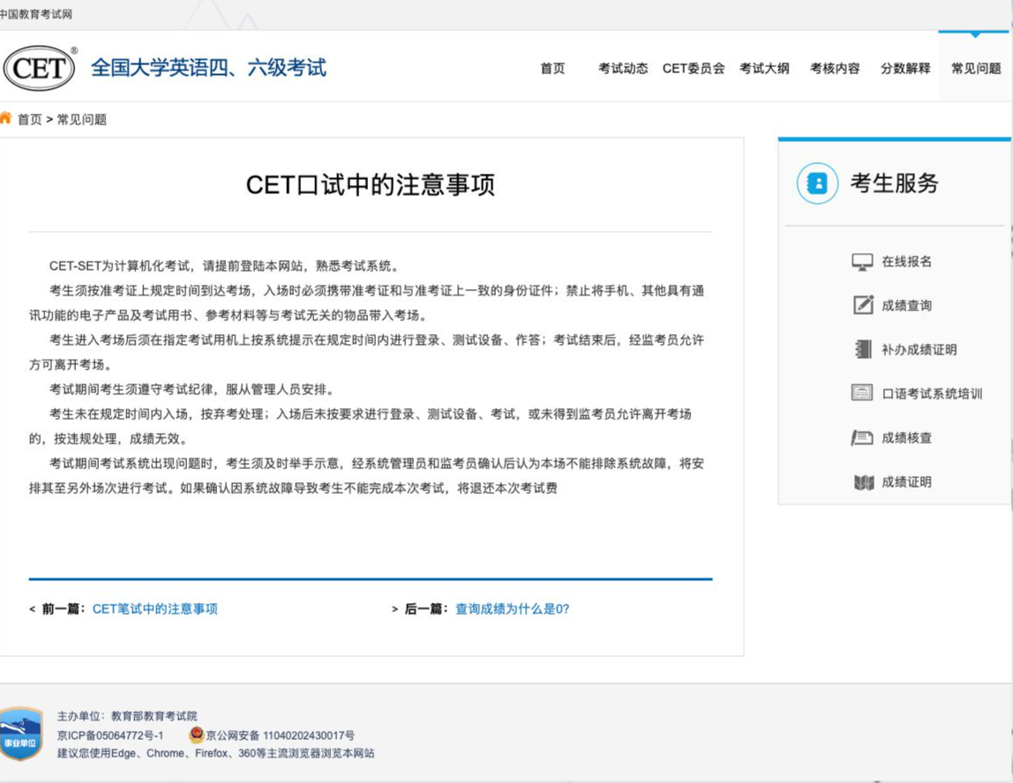Click the pencil icon beside 成绩查询
This screenshot has height=783, width=1013.
tap(863, 305)
